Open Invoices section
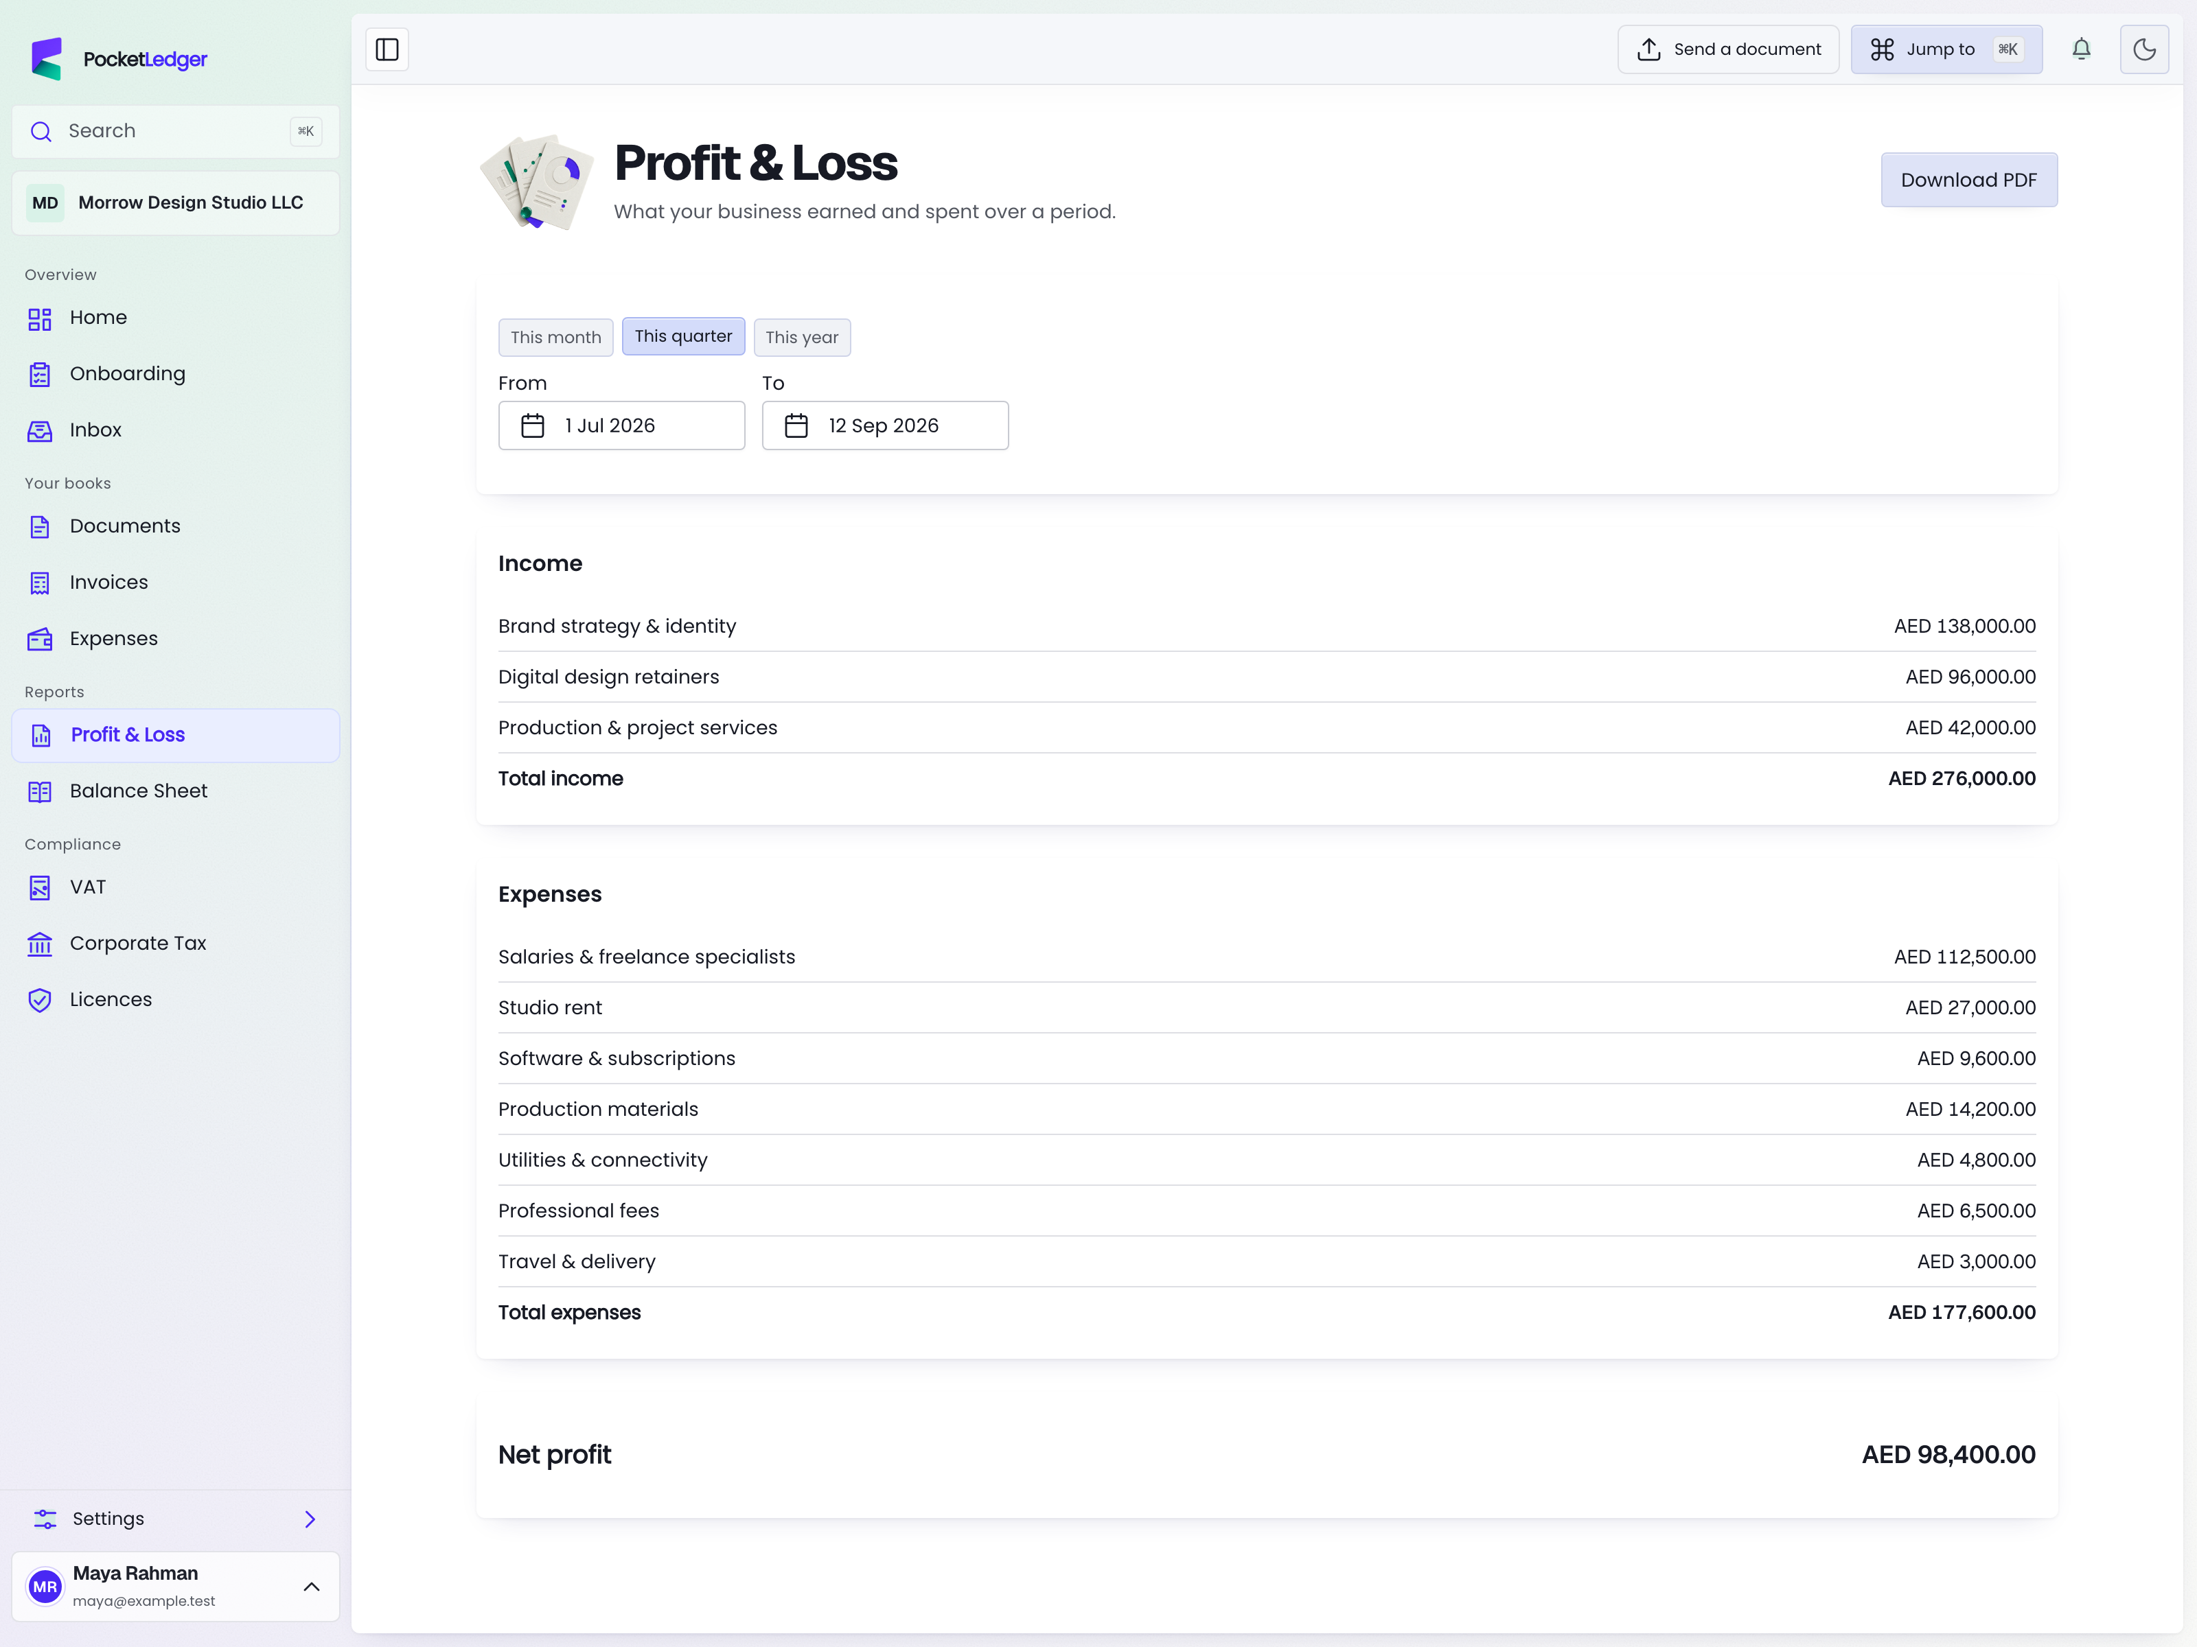2197x1647 pixels. point(176,583)
